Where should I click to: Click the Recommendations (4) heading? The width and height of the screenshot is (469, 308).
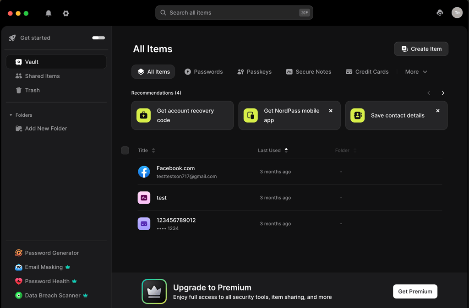pyautogui.click(x=156, y=93)
